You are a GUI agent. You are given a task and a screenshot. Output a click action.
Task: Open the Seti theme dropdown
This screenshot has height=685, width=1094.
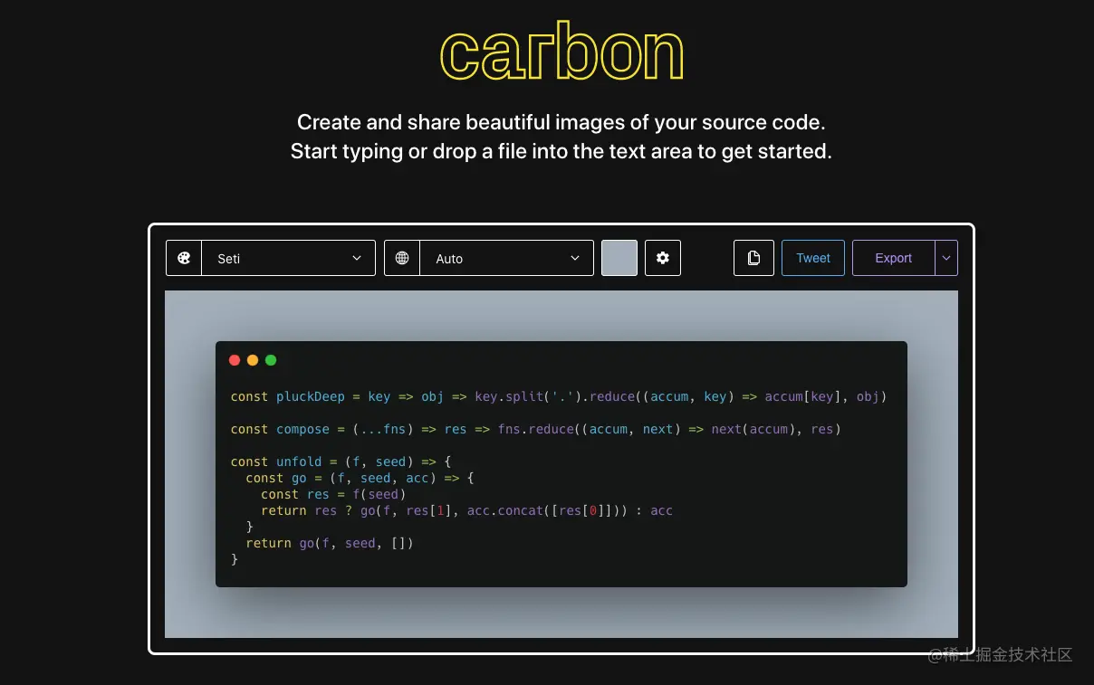288,258
